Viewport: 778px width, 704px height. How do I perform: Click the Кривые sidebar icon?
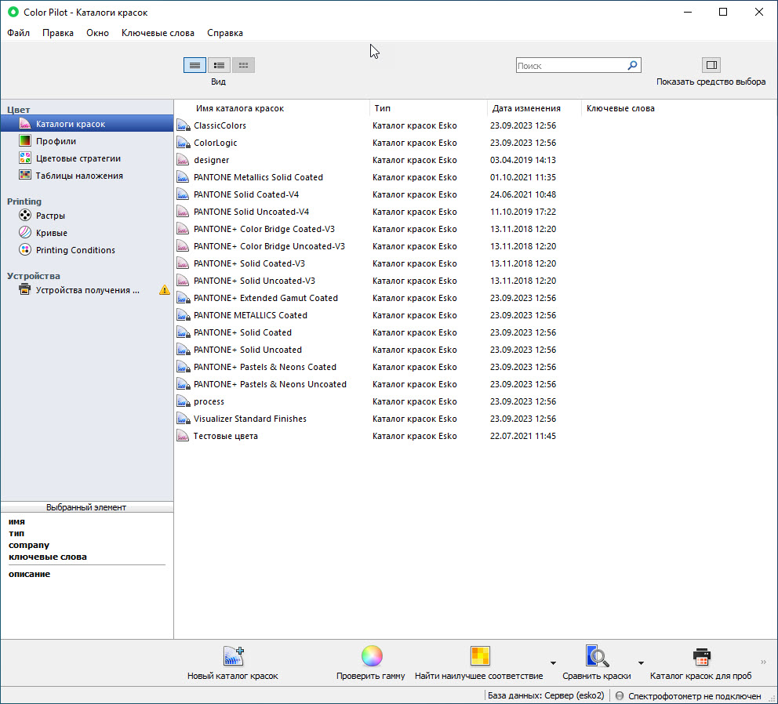[25, 233]
